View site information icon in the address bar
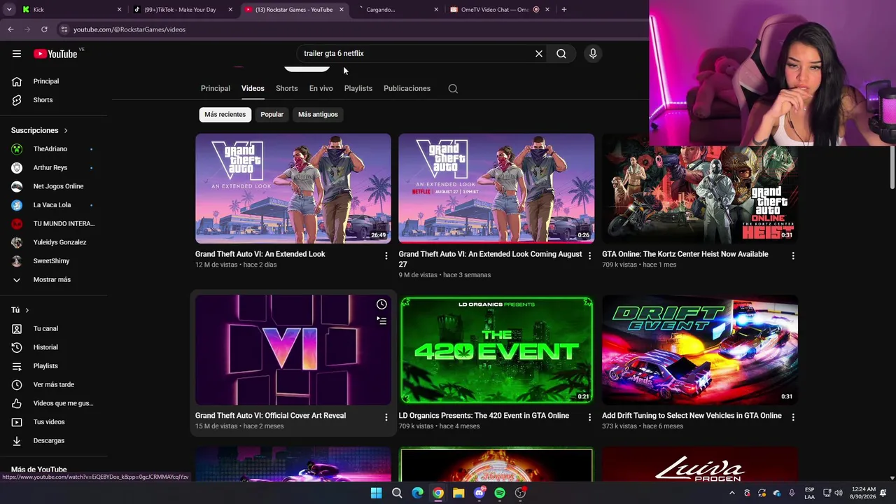896x504 pixels. pyautogui.click(x=64, y=29)
